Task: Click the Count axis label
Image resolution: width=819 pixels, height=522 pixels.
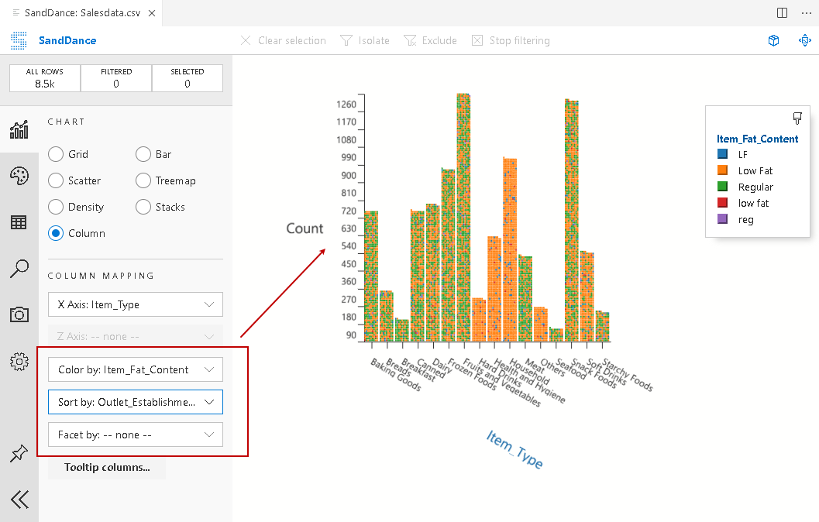Action: [x=305, y=228]
